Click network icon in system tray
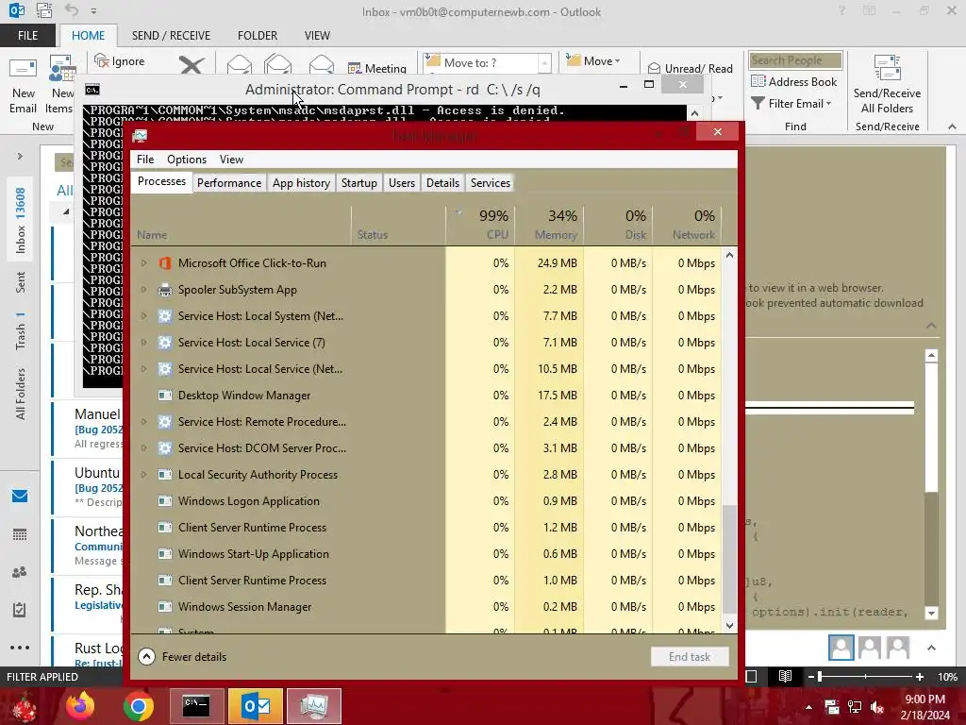Image resolution: width=966 pixels, height=725 pixels. coord(855,707)
